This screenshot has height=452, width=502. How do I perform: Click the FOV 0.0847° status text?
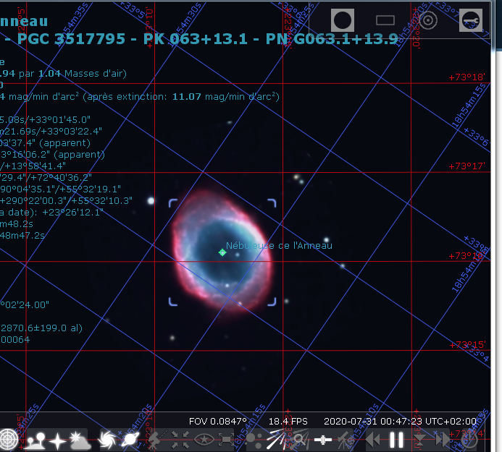(x=218, y=422)
